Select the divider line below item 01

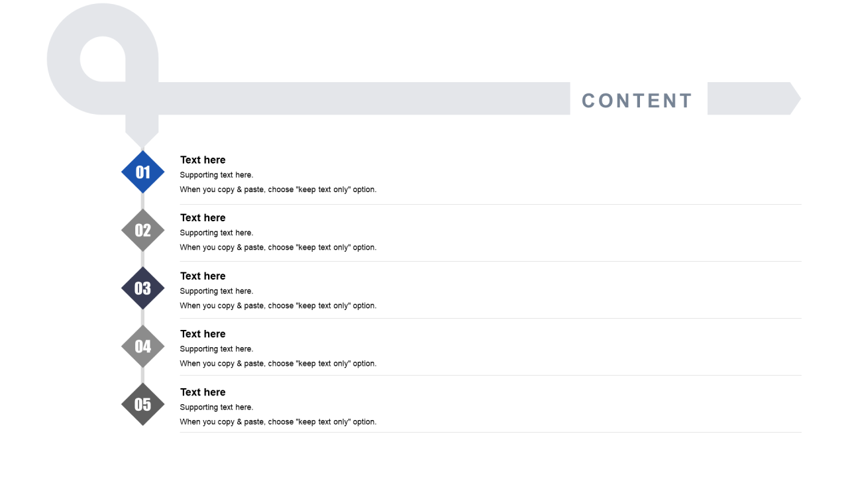tap(490, 204)
